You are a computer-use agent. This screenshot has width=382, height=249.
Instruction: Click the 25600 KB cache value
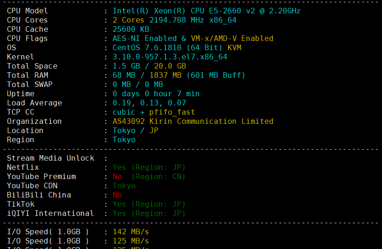click(x=131, y=29)
